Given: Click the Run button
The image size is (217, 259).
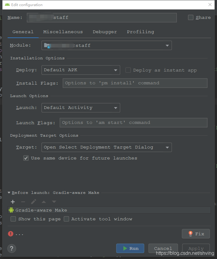Looking at the screenshot, I should coord(130,248).
